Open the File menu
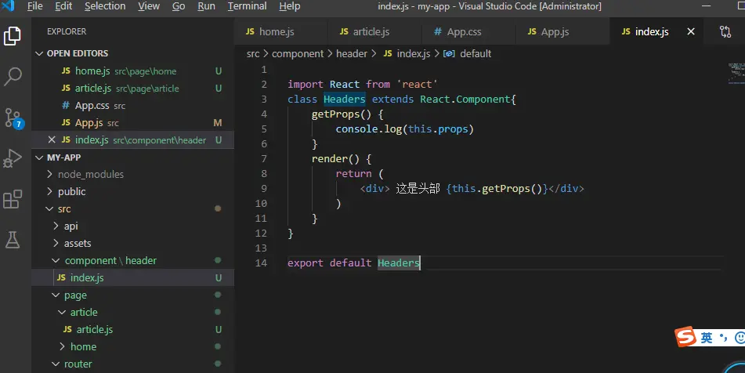This screenshot has width=745, height=373. click(34, 6)
